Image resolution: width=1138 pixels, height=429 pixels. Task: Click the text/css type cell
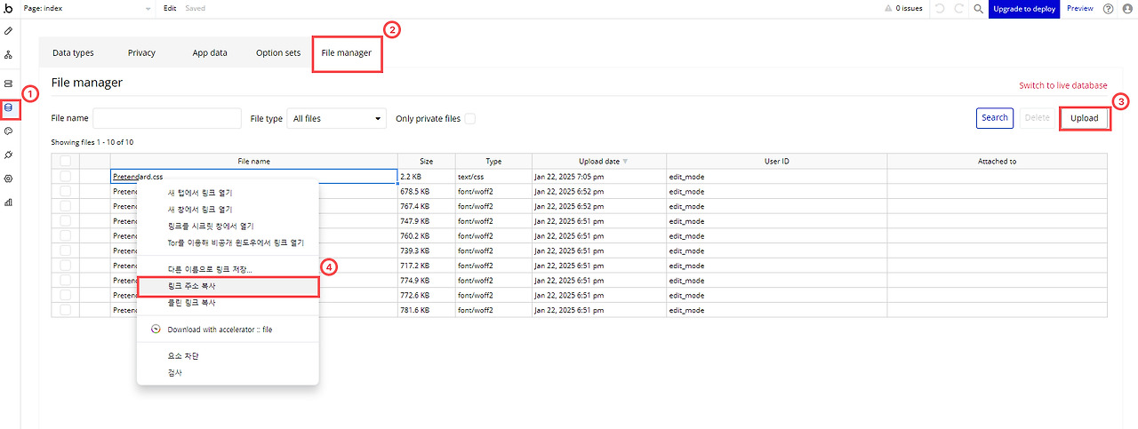(493, 176)
